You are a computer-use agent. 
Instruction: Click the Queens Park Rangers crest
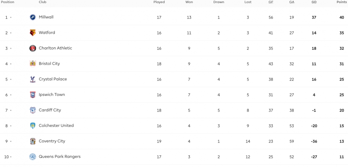[x=33, y=157]
